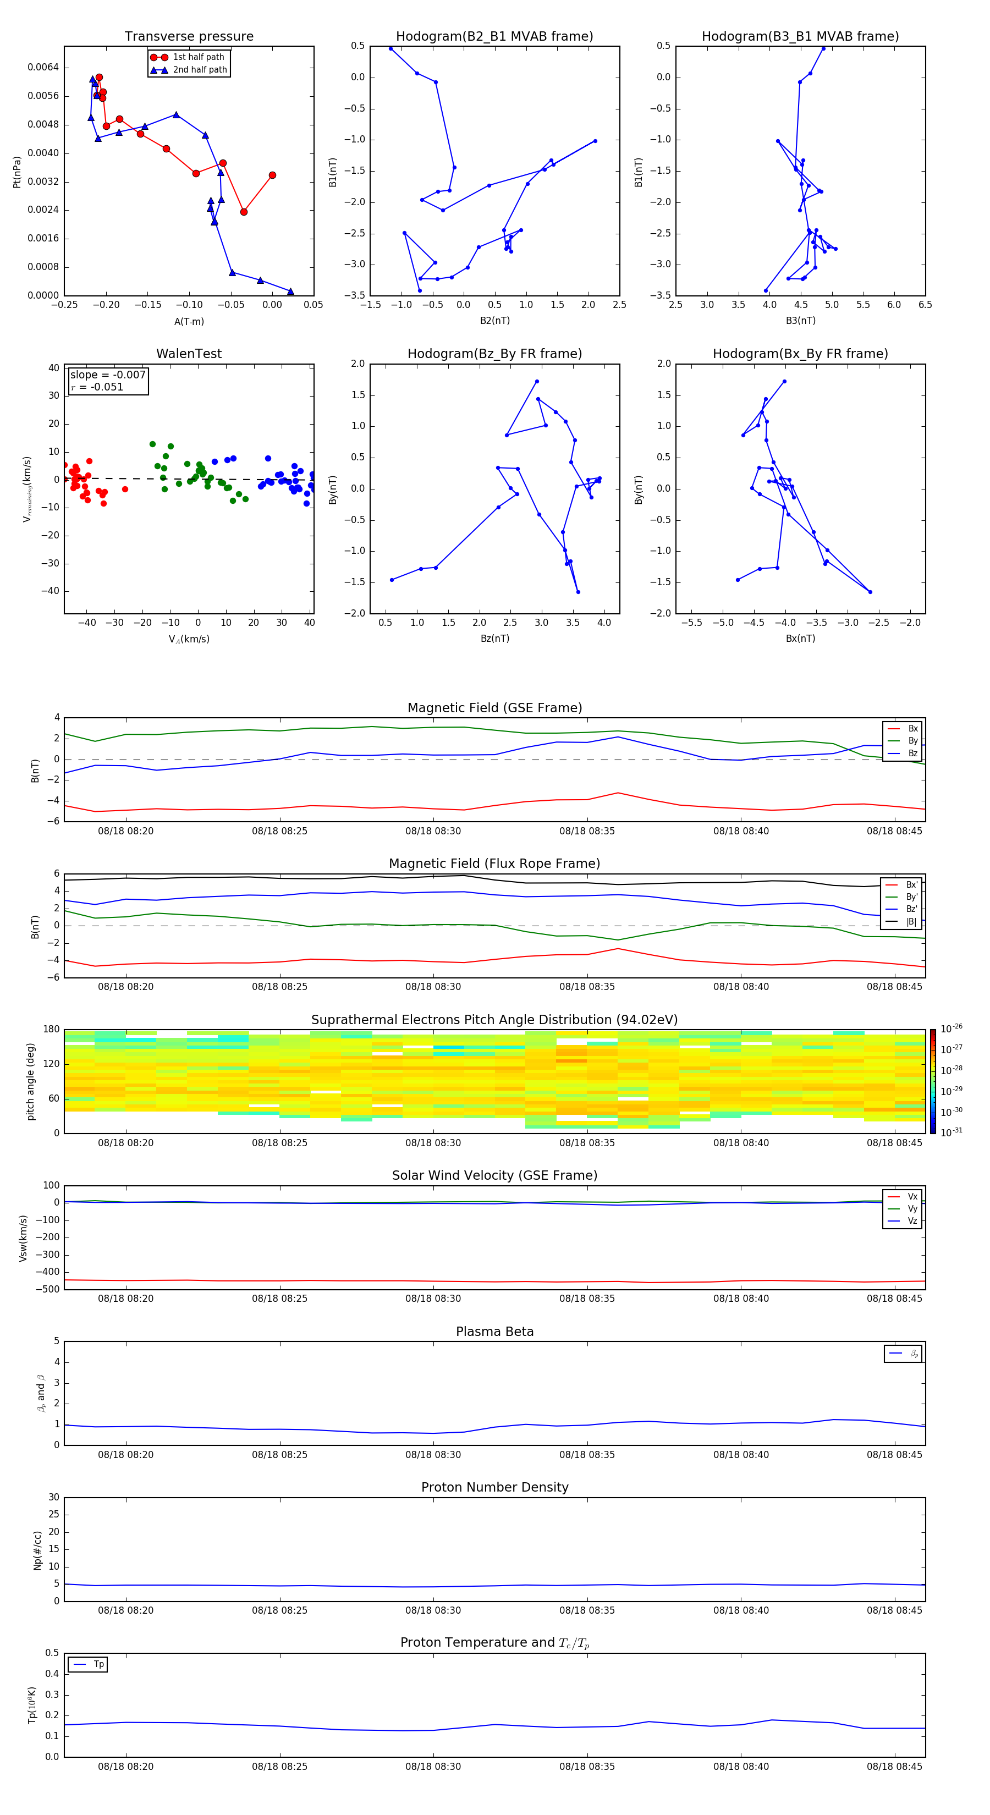Click the βp legend in Plasma Beta plot
The image size is (990, 1815).
903,1354
